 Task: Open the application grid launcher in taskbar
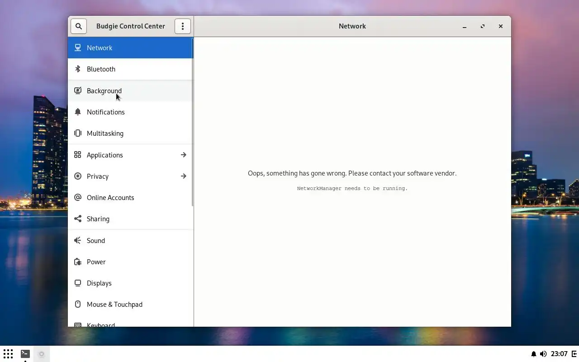coord(8,354)
